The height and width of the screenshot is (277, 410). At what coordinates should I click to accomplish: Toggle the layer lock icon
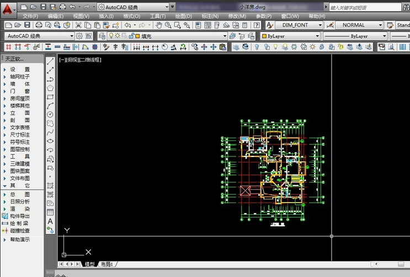131,36
